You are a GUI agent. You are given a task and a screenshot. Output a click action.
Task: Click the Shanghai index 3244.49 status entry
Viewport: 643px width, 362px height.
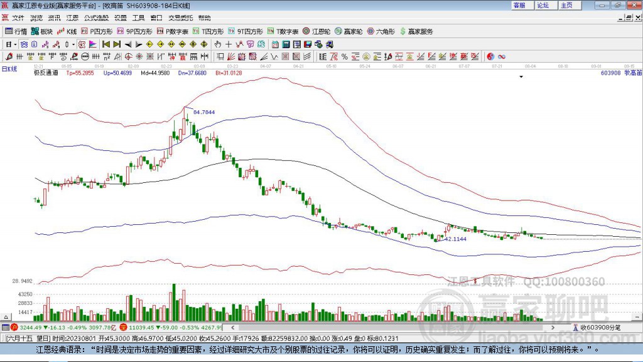coord(63,328)
